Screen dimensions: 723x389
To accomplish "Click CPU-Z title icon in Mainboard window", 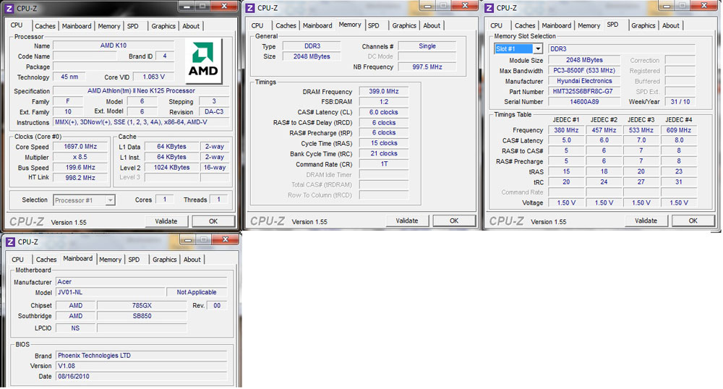I will point(10,242).
